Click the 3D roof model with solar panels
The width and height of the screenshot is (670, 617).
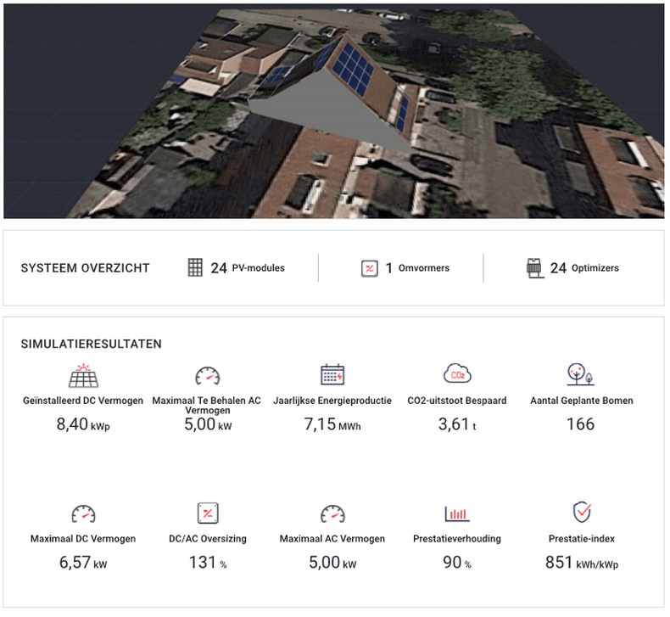pos(333,93)
